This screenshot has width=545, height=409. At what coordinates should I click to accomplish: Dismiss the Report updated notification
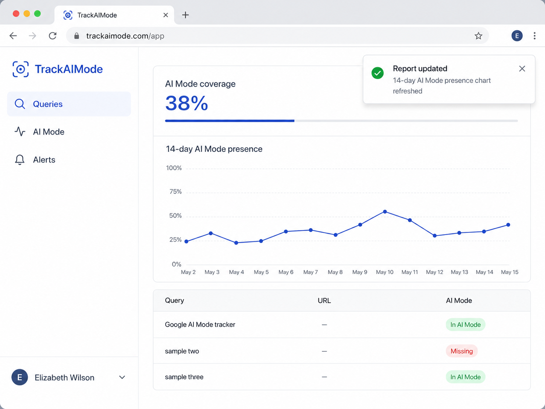tap(522, 69)
